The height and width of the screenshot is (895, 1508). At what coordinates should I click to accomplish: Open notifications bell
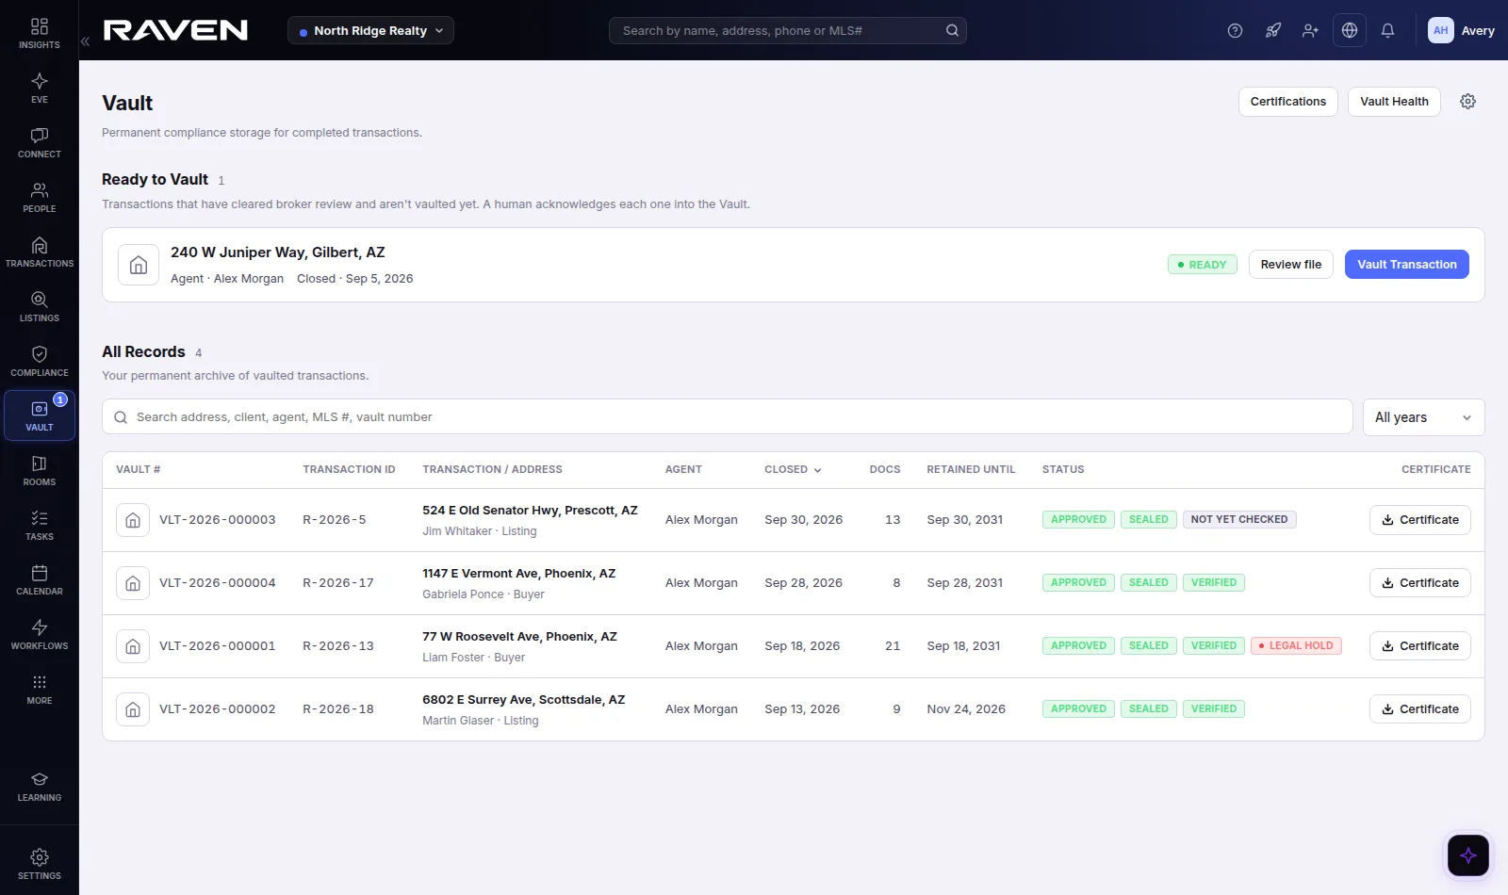click(1387, 30)
